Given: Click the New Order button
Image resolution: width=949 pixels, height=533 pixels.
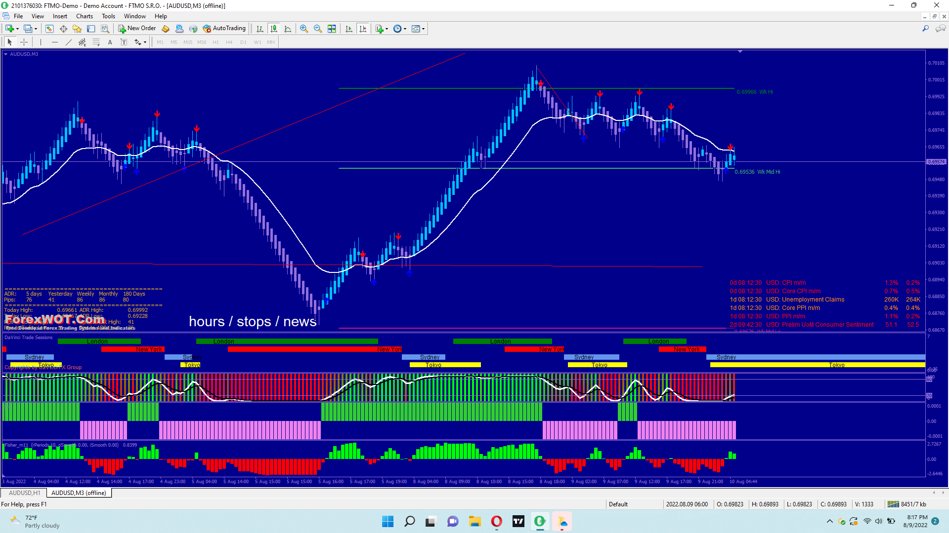Looking at the screenshot, I should coord(137,29).
